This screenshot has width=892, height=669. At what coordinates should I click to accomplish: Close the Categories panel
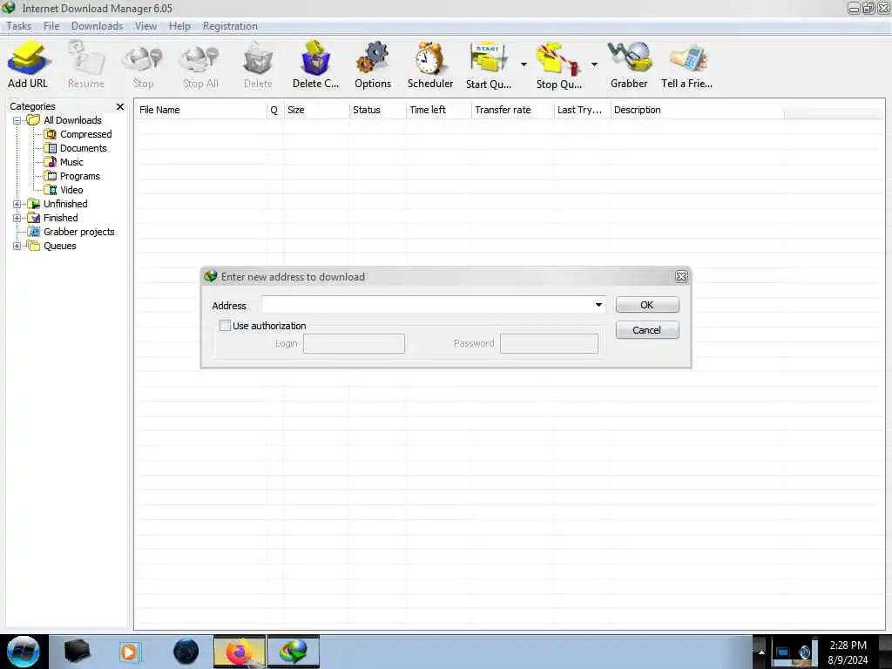pyautogui.click(x=120, y=106)
